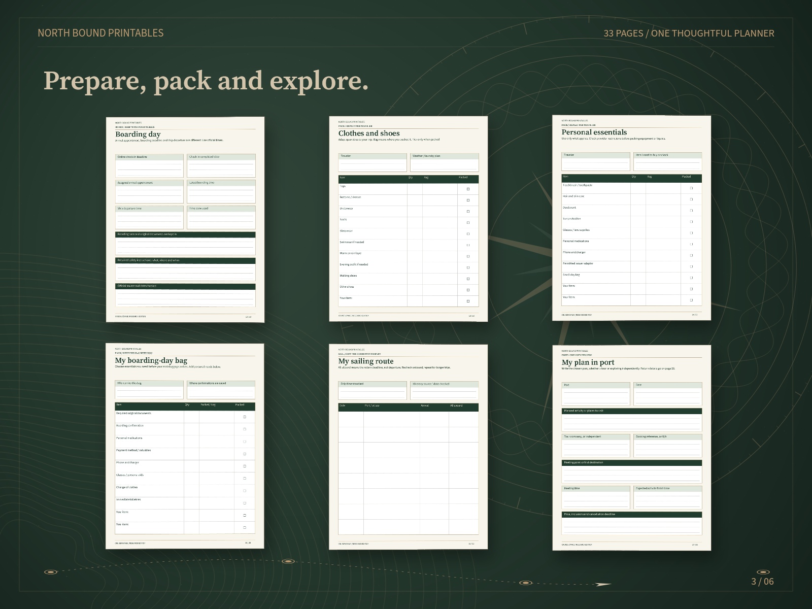Tick the Packed checkbox for Tops
This screenshot has width=812, height=609.
coord(468,189)
